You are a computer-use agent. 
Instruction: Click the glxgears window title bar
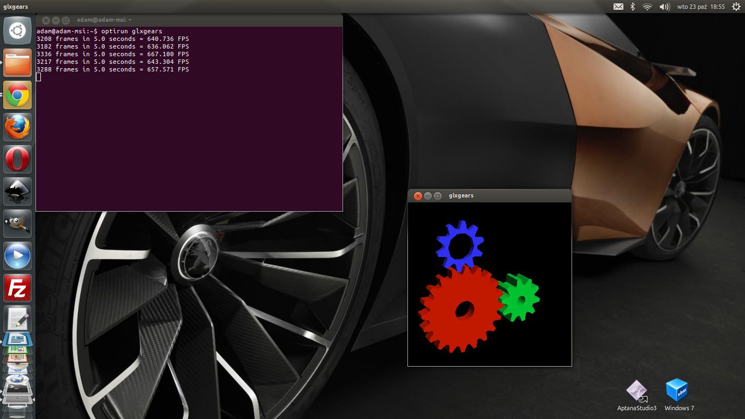(490, 196)
